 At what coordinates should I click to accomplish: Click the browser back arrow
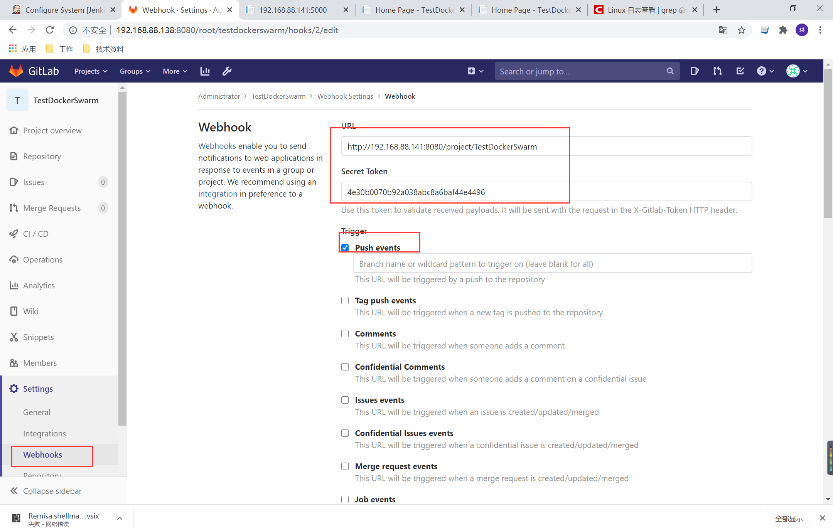tap(13, 30)
